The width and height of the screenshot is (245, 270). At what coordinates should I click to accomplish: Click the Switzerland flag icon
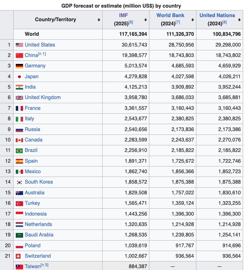pyautogui.click(x=18, y=256)
